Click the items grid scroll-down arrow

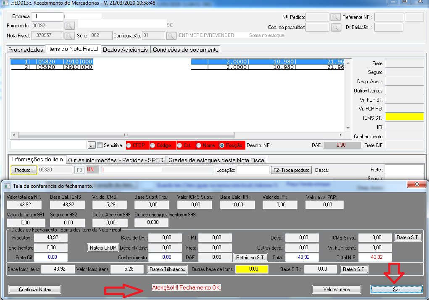point(347,128)
